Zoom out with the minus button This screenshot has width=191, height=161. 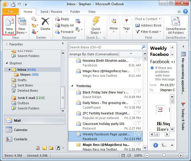pos(147,155)
